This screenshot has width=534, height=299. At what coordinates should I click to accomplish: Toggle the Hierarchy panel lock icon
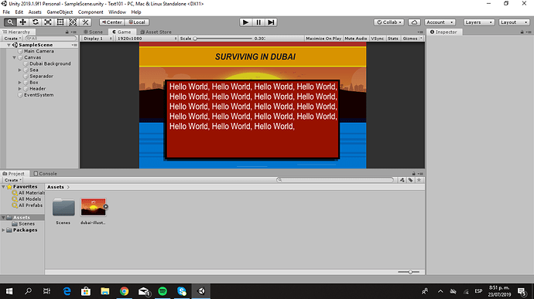click(67, 32)
